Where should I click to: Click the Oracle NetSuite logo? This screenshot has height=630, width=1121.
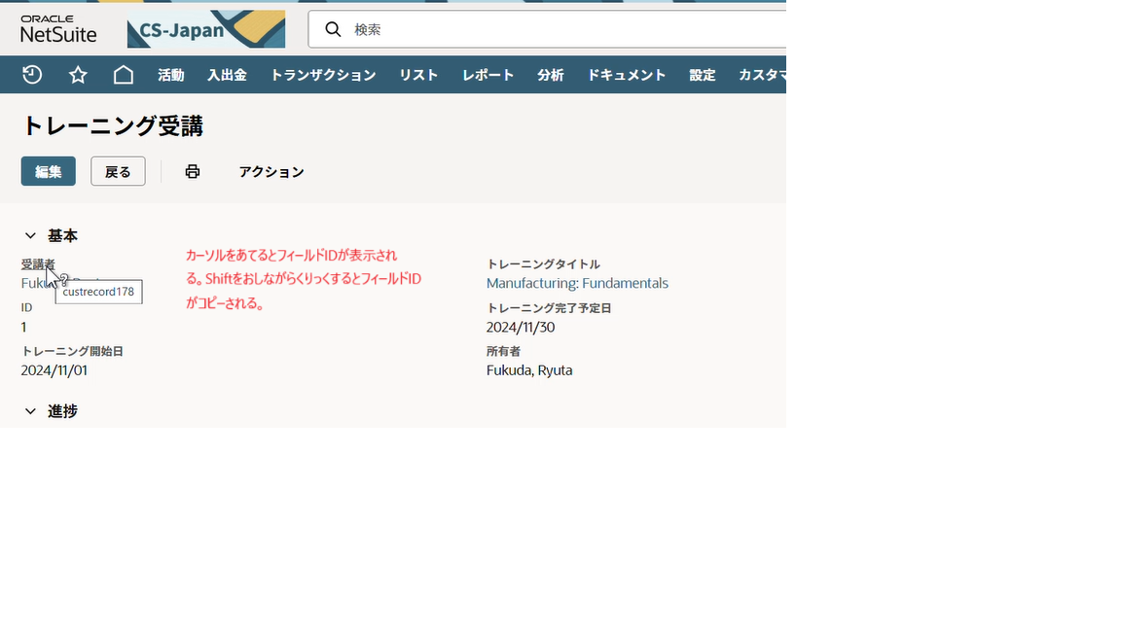58,29
